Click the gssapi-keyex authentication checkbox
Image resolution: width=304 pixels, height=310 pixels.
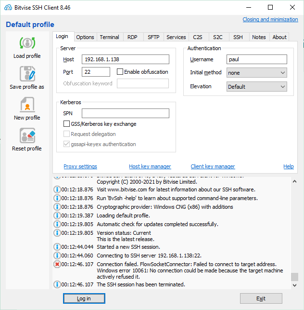(66, 144)
